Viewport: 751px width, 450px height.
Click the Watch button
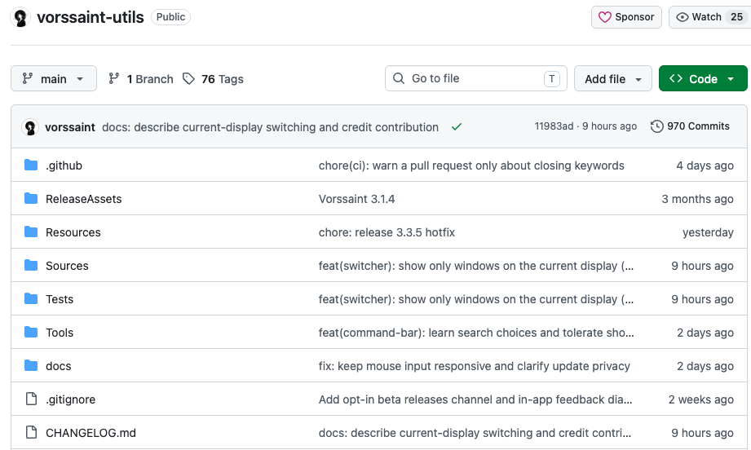(709, 17)
